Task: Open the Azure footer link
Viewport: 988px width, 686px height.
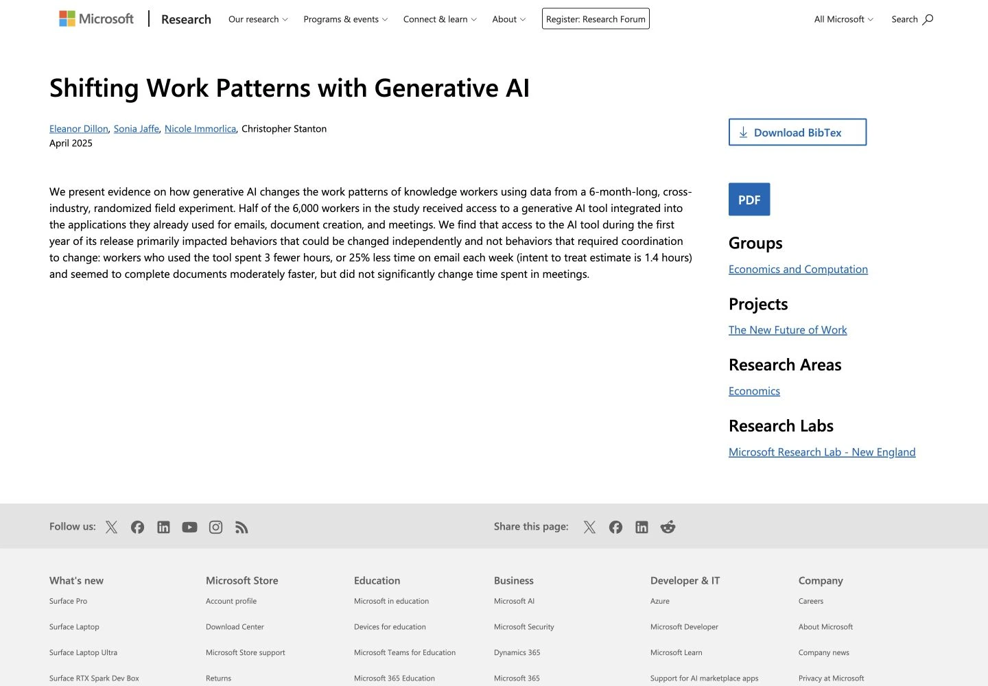Action: point(660,601)
